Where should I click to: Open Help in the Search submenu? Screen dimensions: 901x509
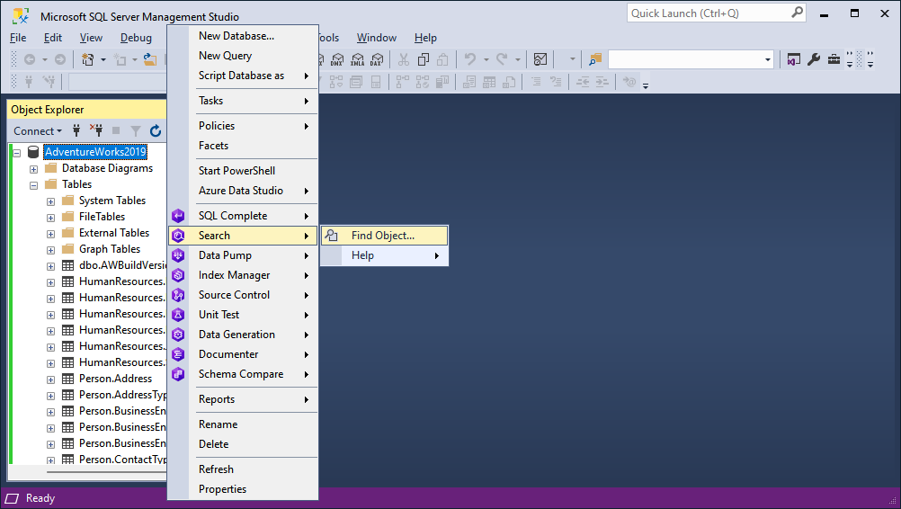pyautogui.click(x=385, y=255)
